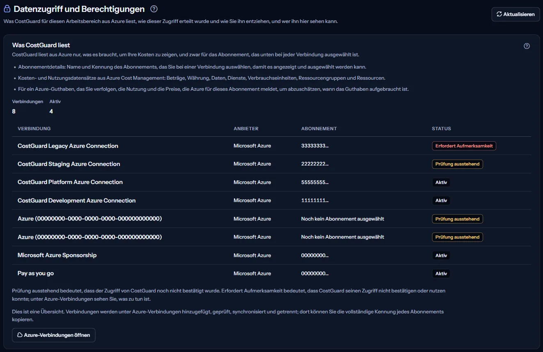This screenshot has width=543, height=352.
Task: Select CostGuard Development Azure Connection row name
Action: tap(76, 200)
